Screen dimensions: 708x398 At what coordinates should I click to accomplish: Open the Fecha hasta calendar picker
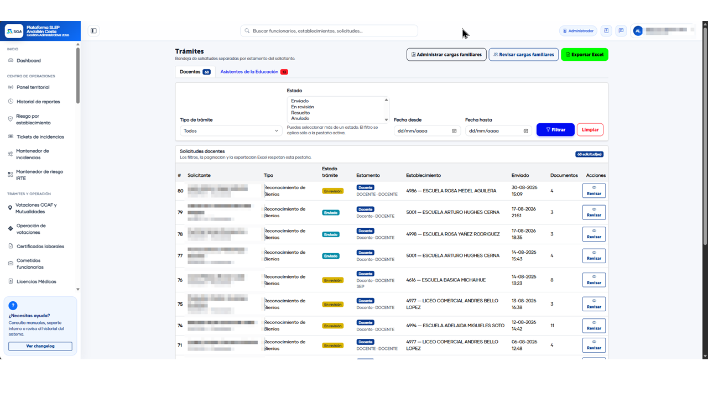pos(526,131)
